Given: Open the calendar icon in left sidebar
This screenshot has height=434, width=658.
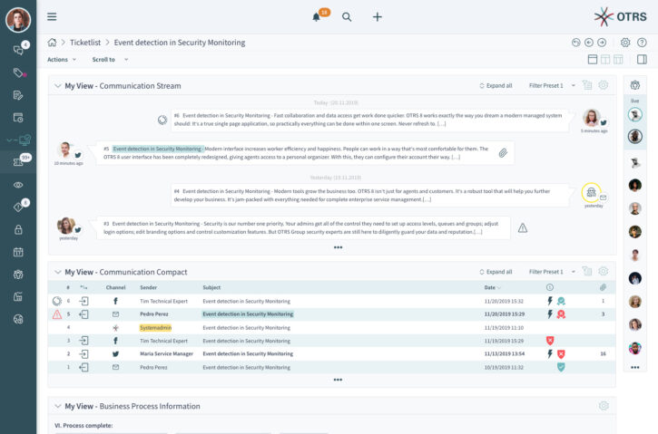Looking at the screenshot, I should 17,251.
